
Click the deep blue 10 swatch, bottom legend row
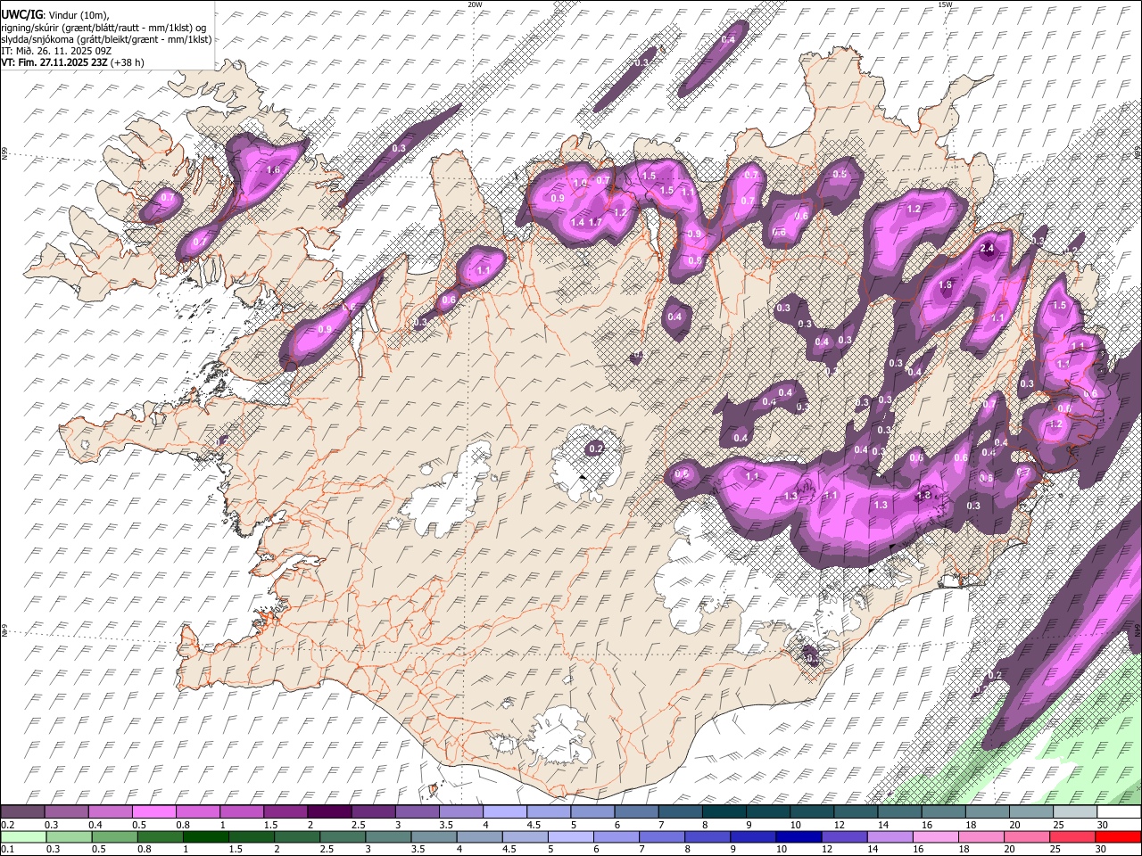[799, 837]
